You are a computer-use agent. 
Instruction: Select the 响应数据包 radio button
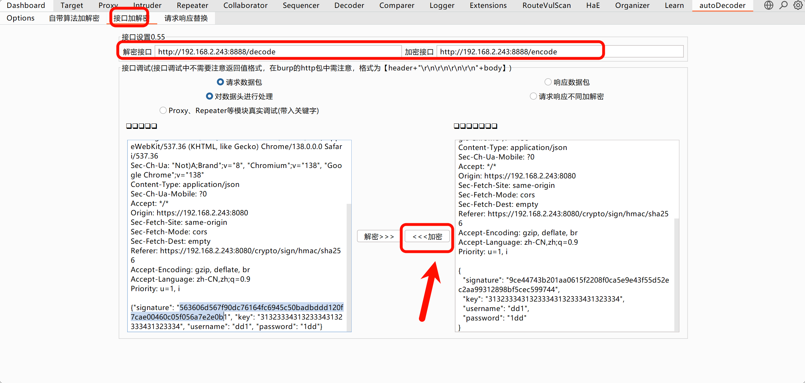pos(548,82)
